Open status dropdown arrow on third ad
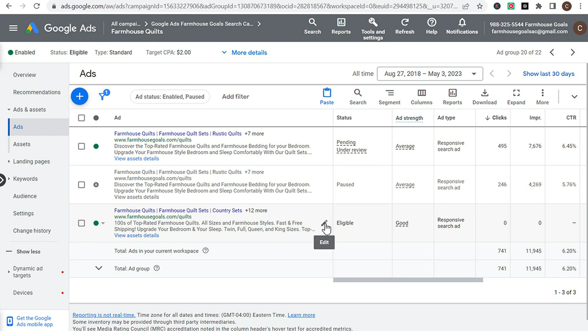Screen dimensions: 588x331 pos(103,223)
